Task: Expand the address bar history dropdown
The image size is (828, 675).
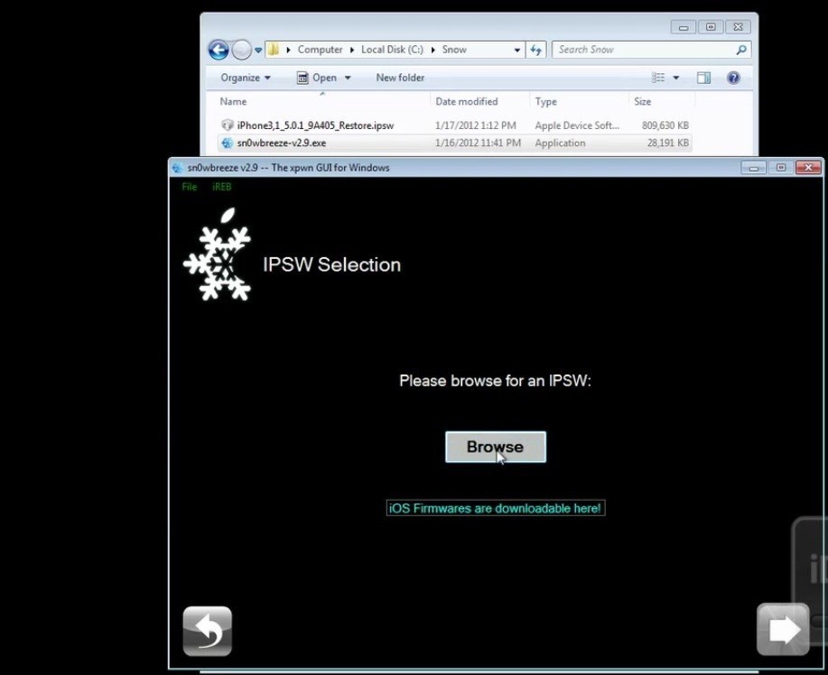Action: pos(517,51)
